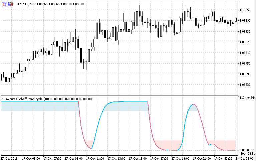The height and width of the screenshot is (161, 256).
Task: Click the 18 Oct 01:00 time label
Action: coord(245,158)
